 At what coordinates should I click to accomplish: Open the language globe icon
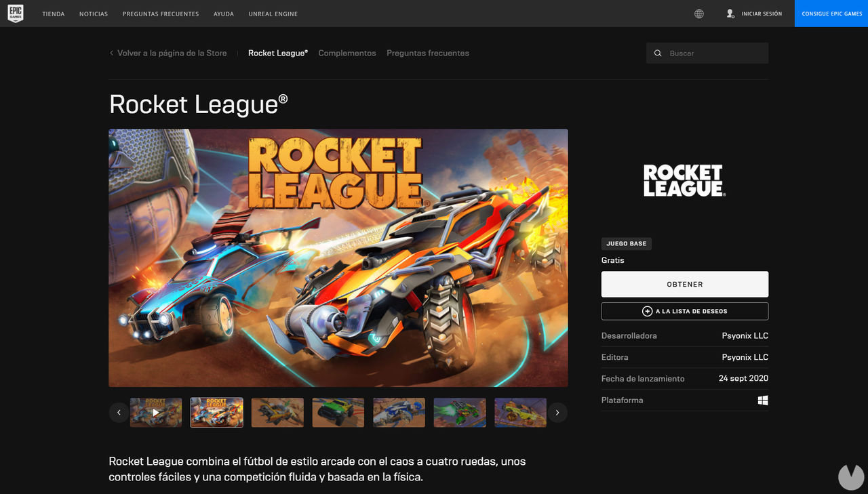pyautogui.click(x=699, y=14)
